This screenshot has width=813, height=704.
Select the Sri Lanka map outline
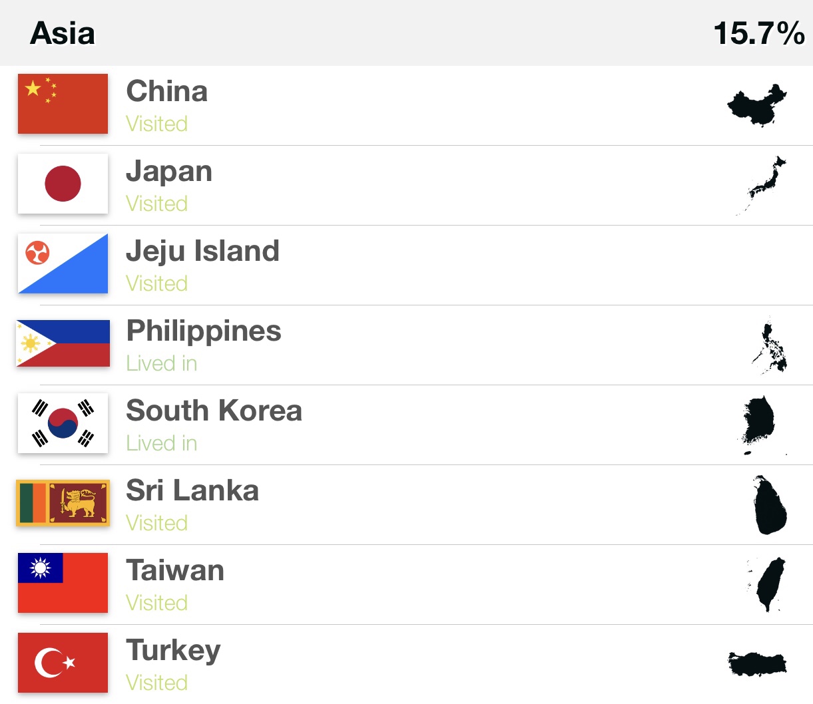coord(769,504)
